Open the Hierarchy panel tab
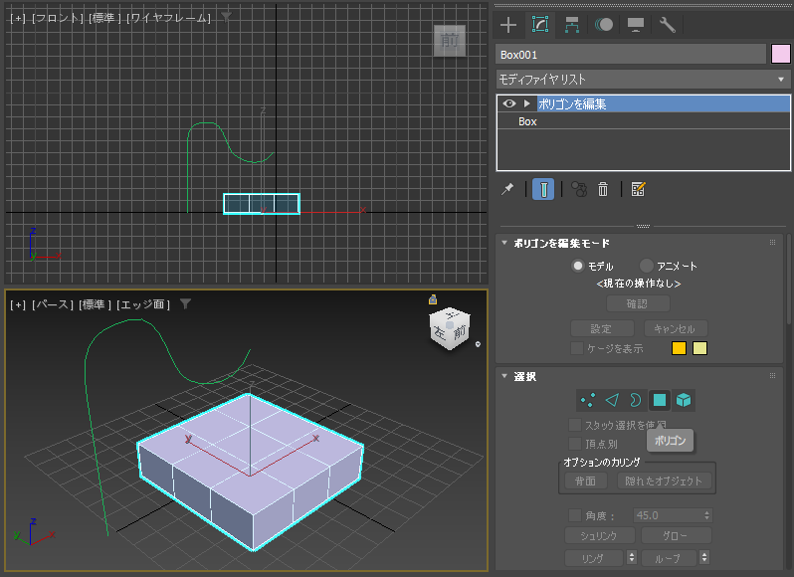This screenshot has height=577, width=794. 572,25
